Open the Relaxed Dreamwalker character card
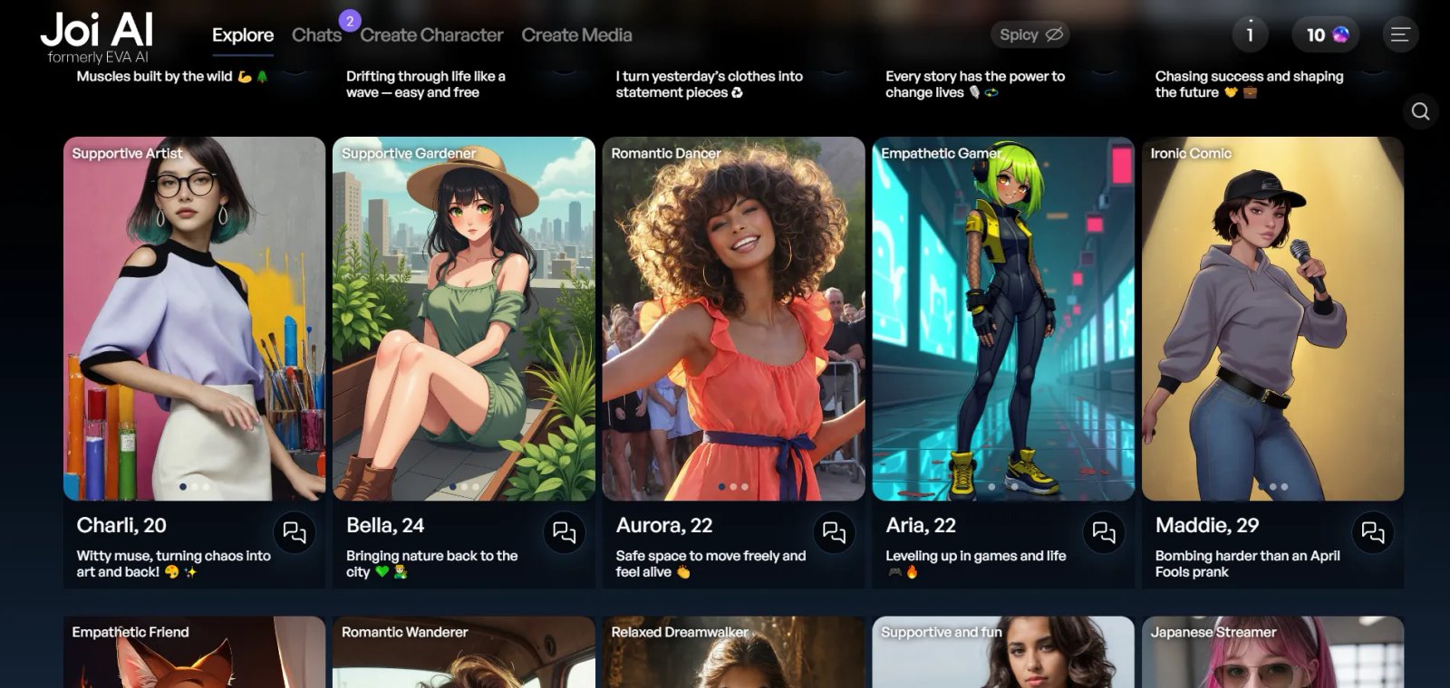The width and height of the screenshot is (1450, 688). click(x=733, y=652)
